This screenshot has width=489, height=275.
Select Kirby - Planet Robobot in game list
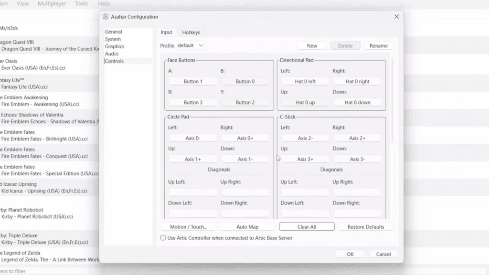(49, 213)
